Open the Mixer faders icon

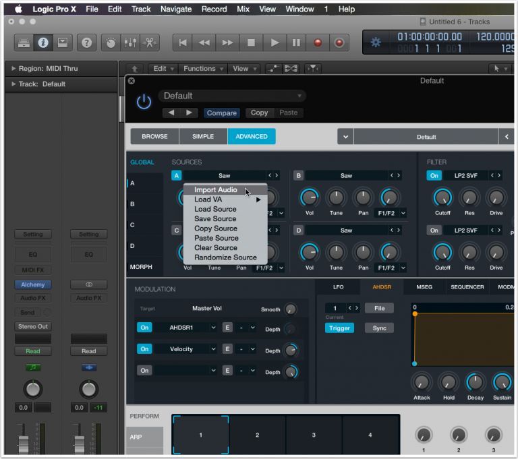pyautogui.click(x=130, y=42)
